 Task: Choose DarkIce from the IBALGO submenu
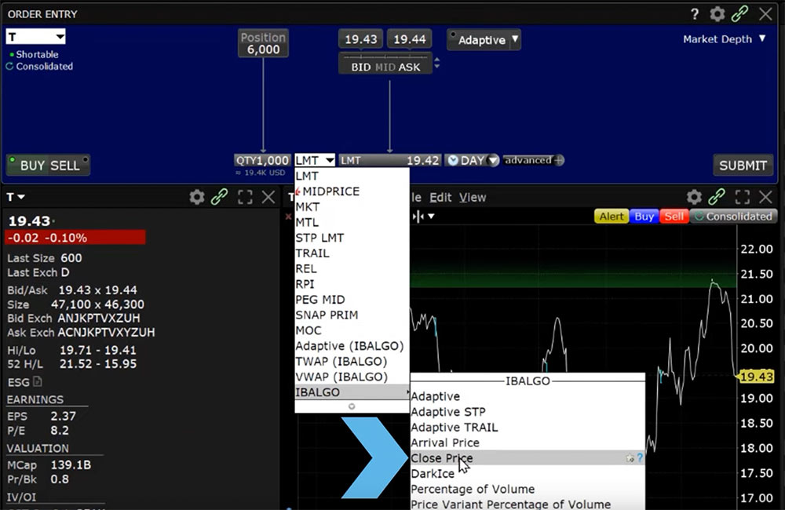click(x=433, y=474)
